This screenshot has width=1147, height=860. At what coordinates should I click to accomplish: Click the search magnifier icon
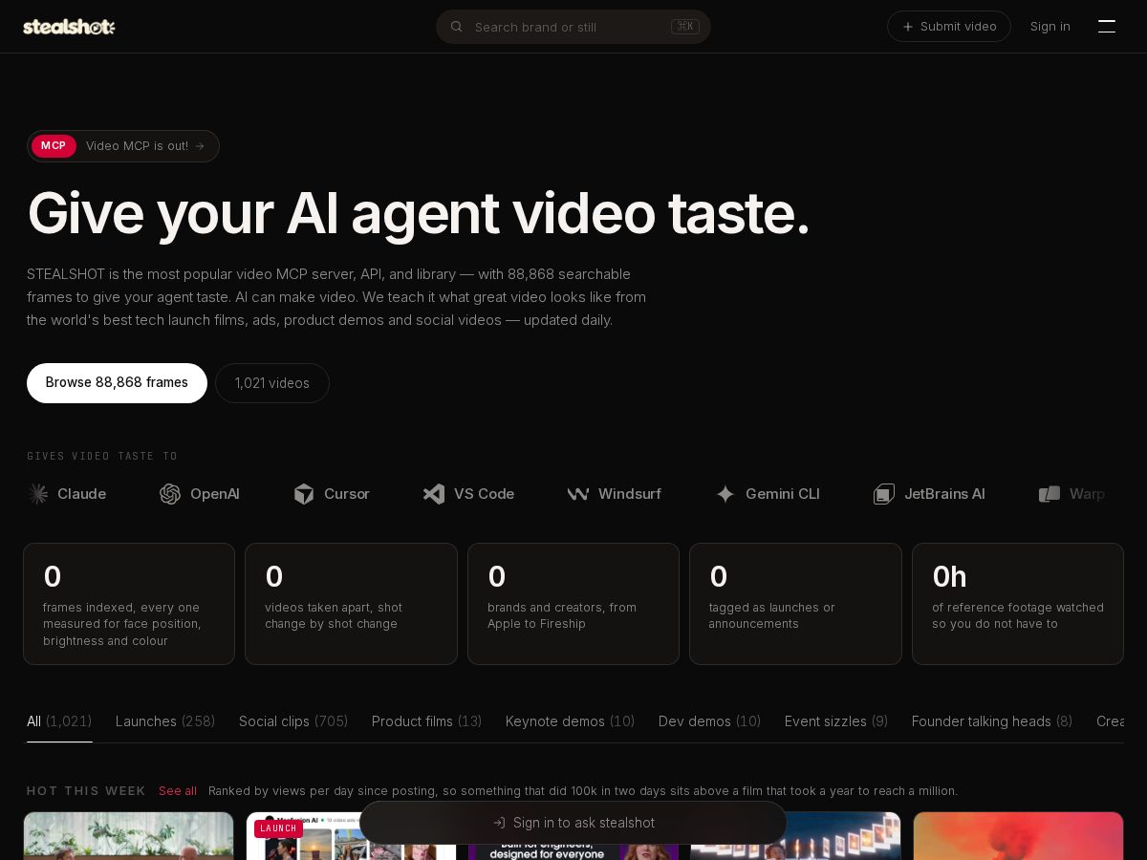click(457, 27)
